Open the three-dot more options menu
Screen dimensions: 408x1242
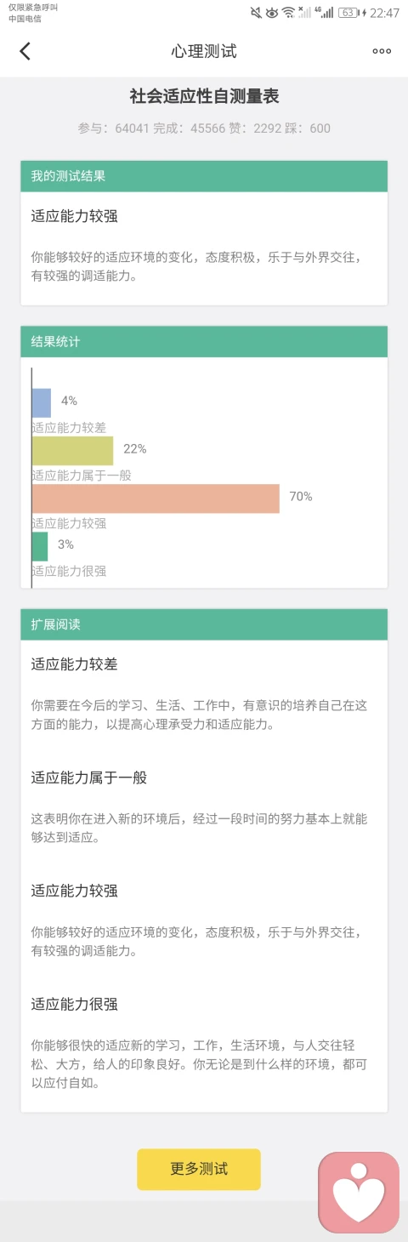click(382, 51)
